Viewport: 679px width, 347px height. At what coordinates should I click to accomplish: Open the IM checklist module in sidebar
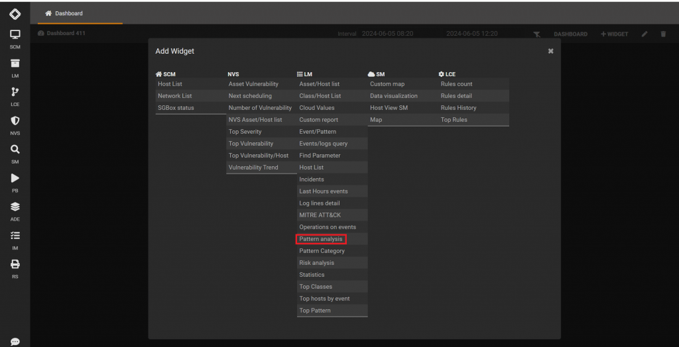pos(15,240)
